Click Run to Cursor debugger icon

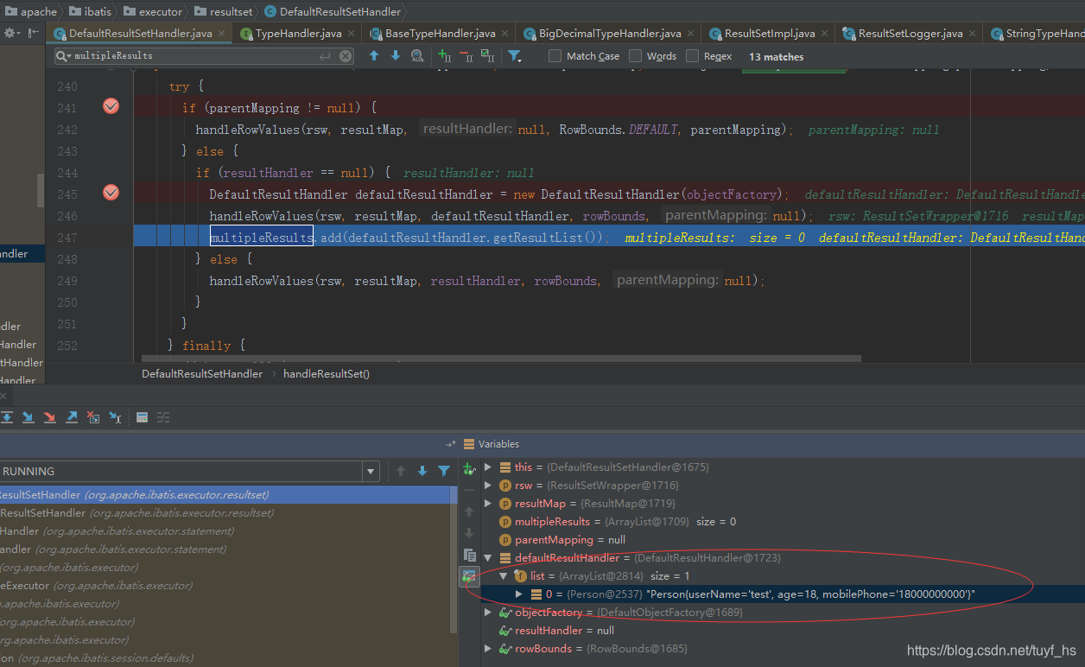(x=115, y=417)
